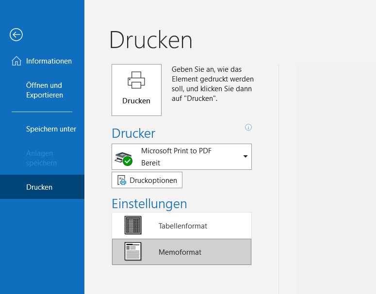
Task: Click the printer info icon next to Drucker
Action: pos(248,127)
